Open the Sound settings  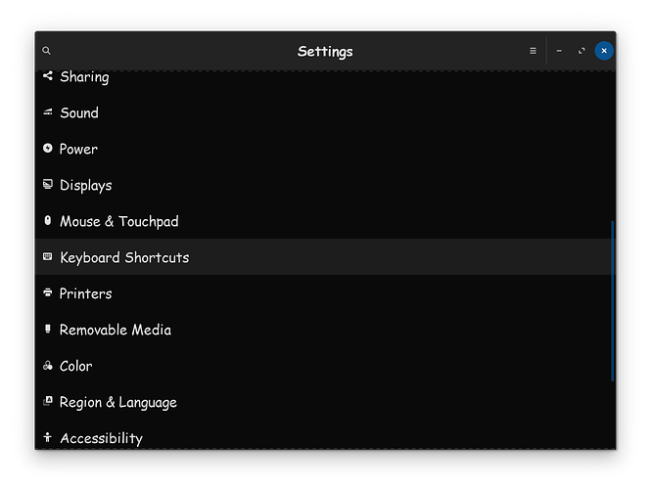pyautogui.click(x=323, y=112)
